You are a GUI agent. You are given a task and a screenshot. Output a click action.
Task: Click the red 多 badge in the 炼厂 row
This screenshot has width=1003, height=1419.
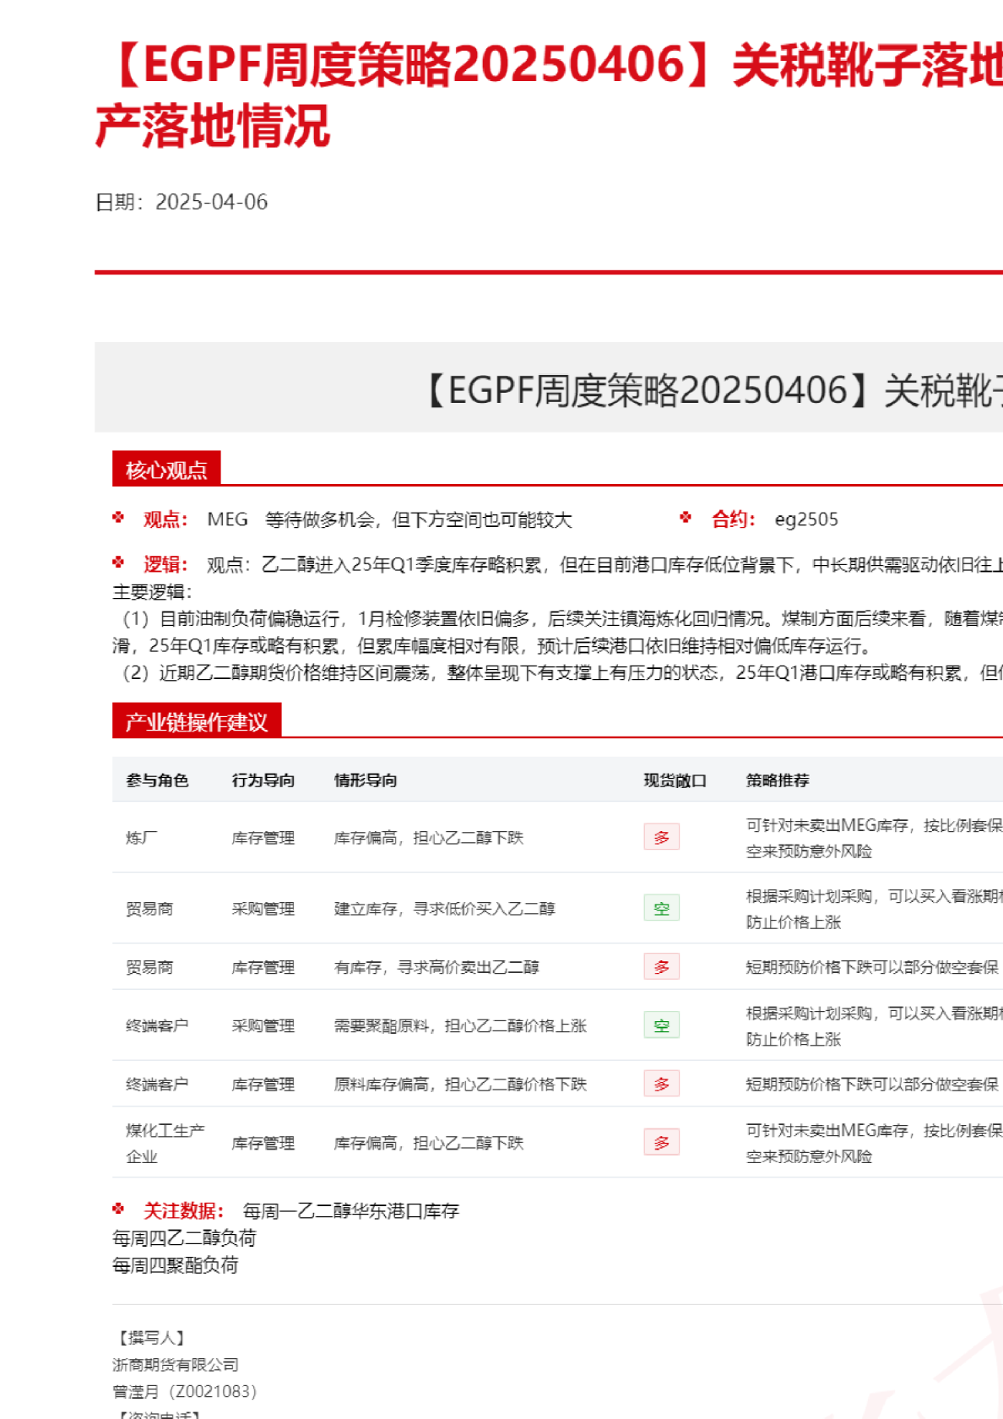661,837
